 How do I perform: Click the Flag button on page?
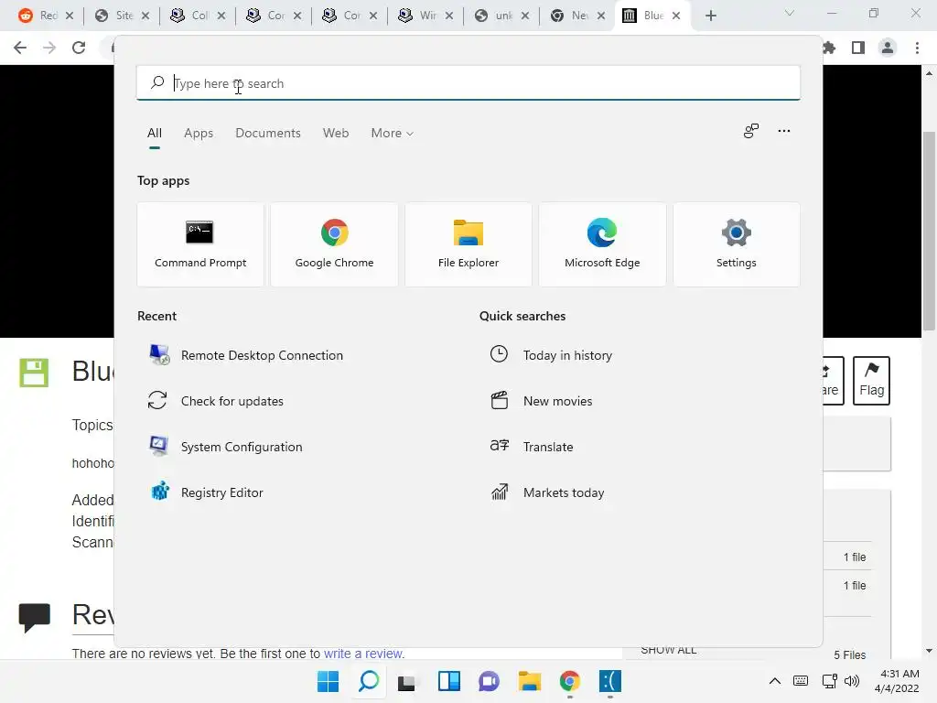point(871,381)
